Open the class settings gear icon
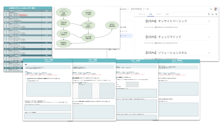 (x=216, y=14)
